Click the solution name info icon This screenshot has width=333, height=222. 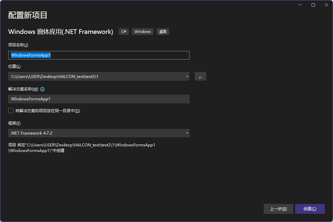click(x=42, y=89)
